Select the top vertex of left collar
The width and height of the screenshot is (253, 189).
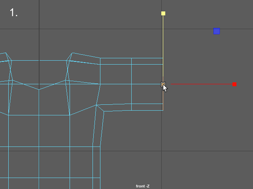pyautogui.click(x=6, y=53)
